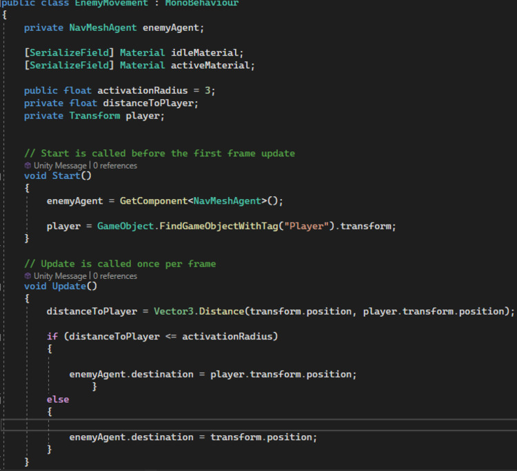Click the GameObject class name
517x471 pixels.
pos(125,227)
